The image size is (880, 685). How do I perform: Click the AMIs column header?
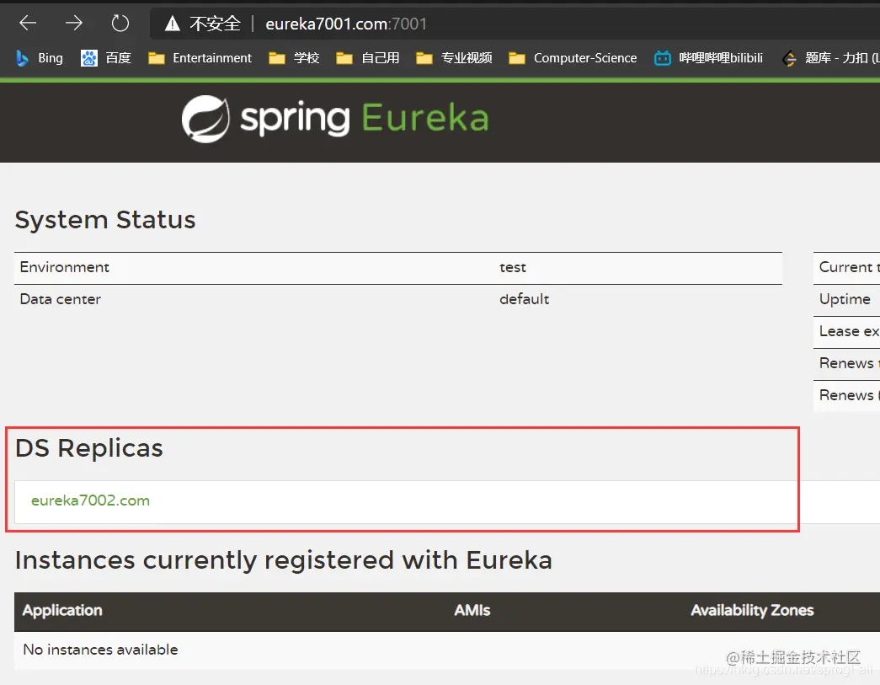pos(472,610)
